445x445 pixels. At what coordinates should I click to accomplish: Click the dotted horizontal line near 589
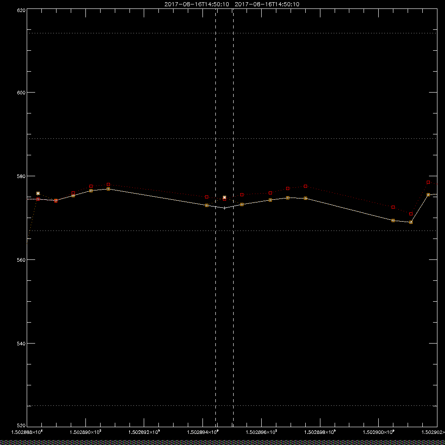pyautogui.click(x=232, y=138)
